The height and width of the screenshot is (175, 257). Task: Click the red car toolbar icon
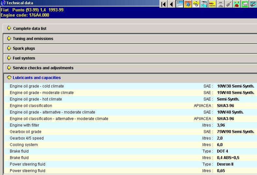212,4
